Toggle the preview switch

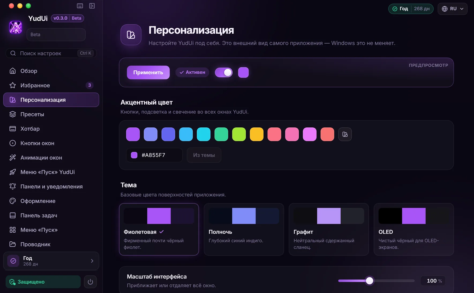pos(224,73)
